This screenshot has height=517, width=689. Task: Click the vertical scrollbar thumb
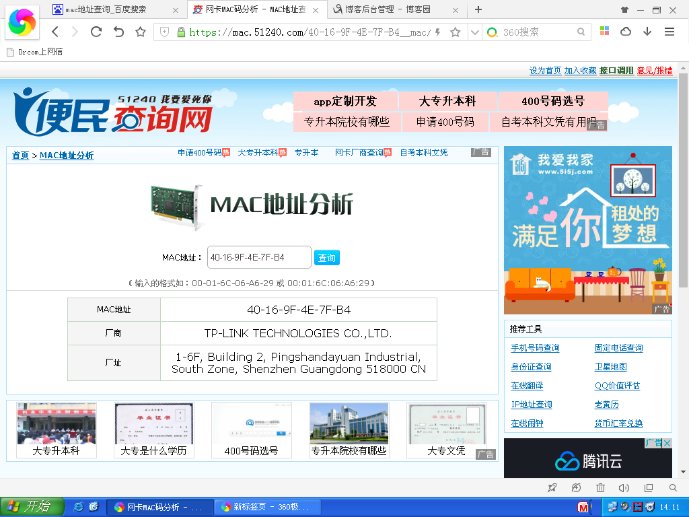click(x=683, y=180)
